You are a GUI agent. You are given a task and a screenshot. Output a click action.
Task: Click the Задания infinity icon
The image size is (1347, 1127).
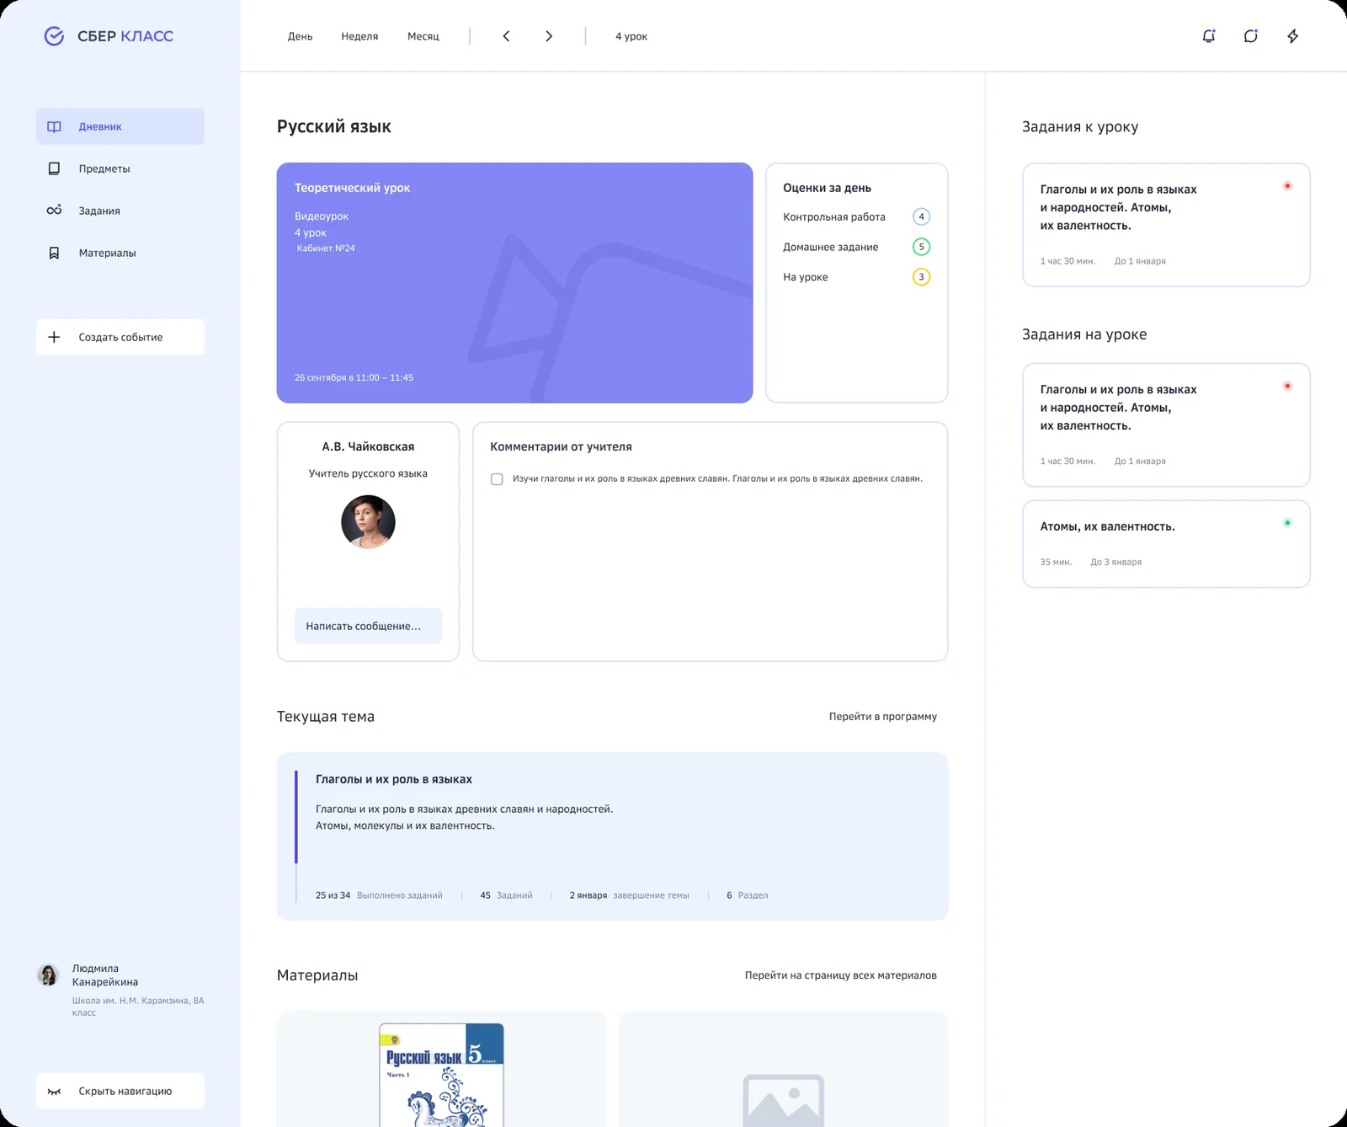(54, 211)
